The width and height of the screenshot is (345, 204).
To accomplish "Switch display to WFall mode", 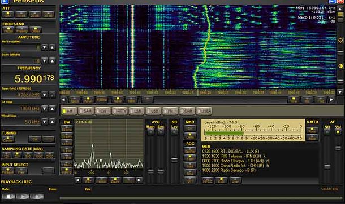I will coord(88,100).
